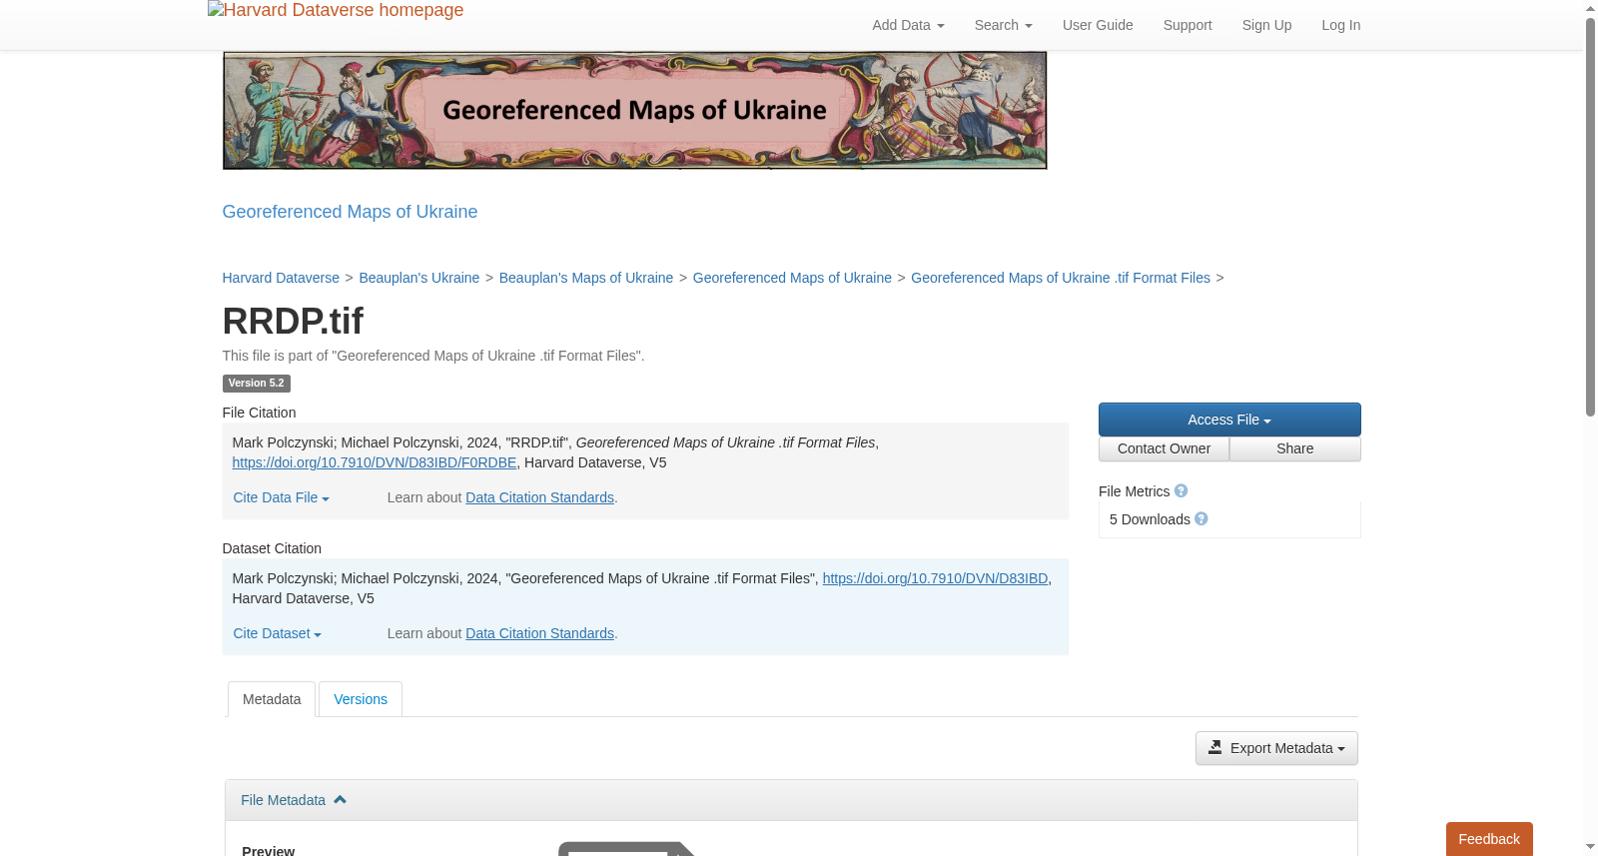The image size is (1598, 856).
Task: Expand the Access File dropdown button
Action: click(x=1229, y=420)
